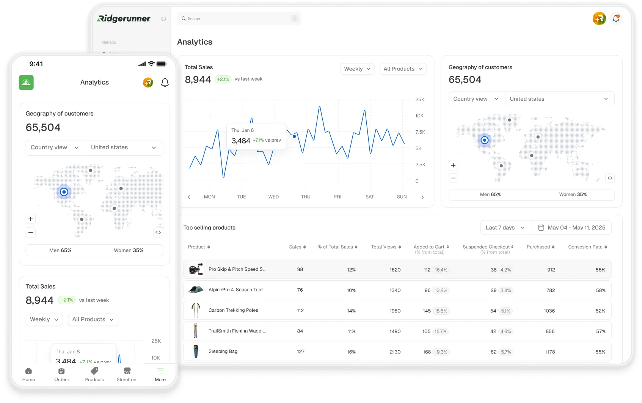The image size is (642, 403).
Task: Open the desktop All Products filter dropdown
Action: [x=403, y=69]
